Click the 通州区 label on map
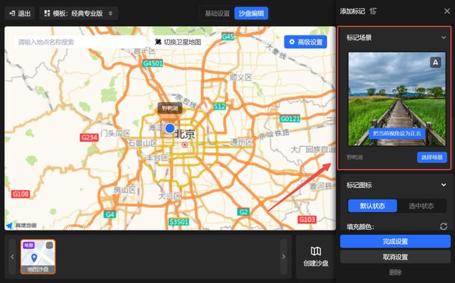The height and width of the screenshot is (283, 455). [x=242, y=142]
